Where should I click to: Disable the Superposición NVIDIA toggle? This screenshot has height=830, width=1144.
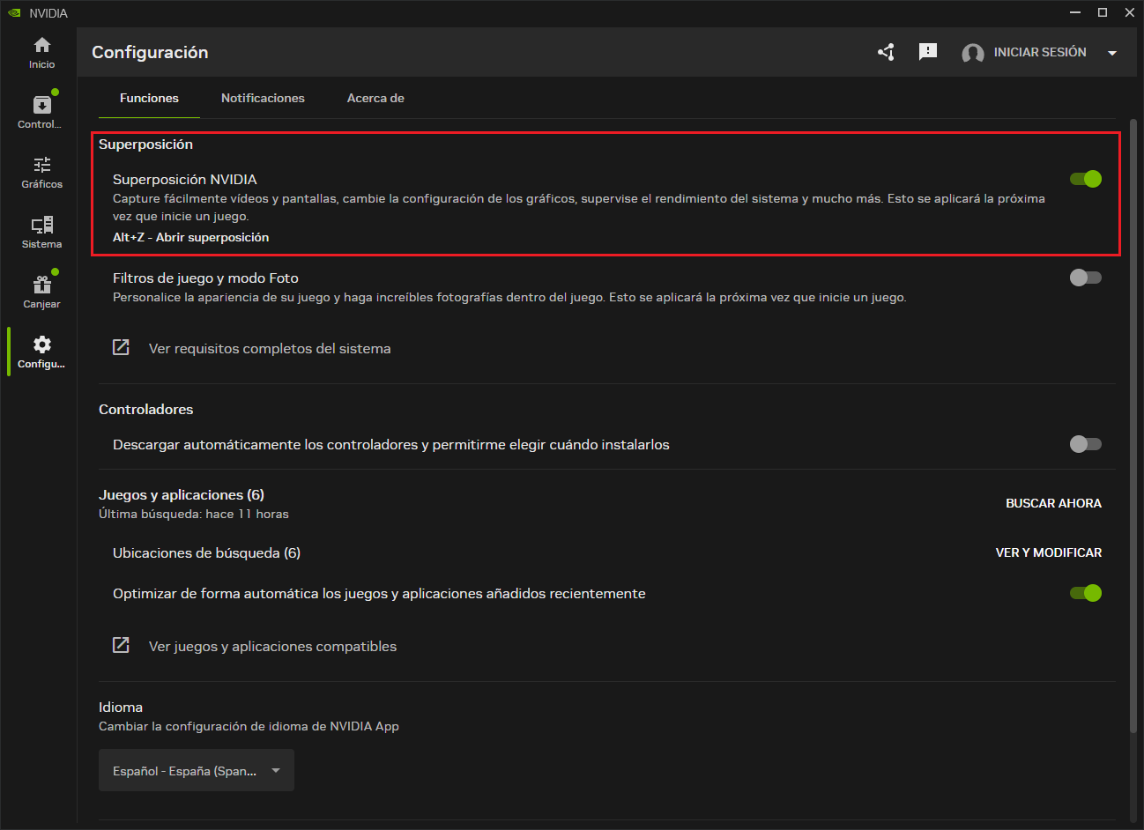[x=1086, y=179]
